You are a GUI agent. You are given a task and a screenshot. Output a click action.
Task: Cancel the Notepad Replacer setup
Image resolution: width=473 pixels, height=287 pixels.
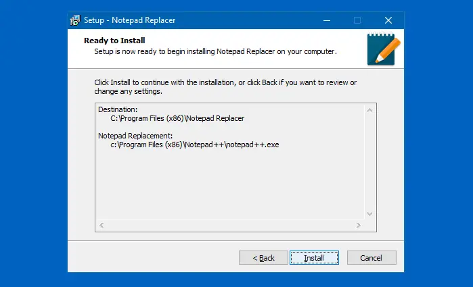coord(371,258)
